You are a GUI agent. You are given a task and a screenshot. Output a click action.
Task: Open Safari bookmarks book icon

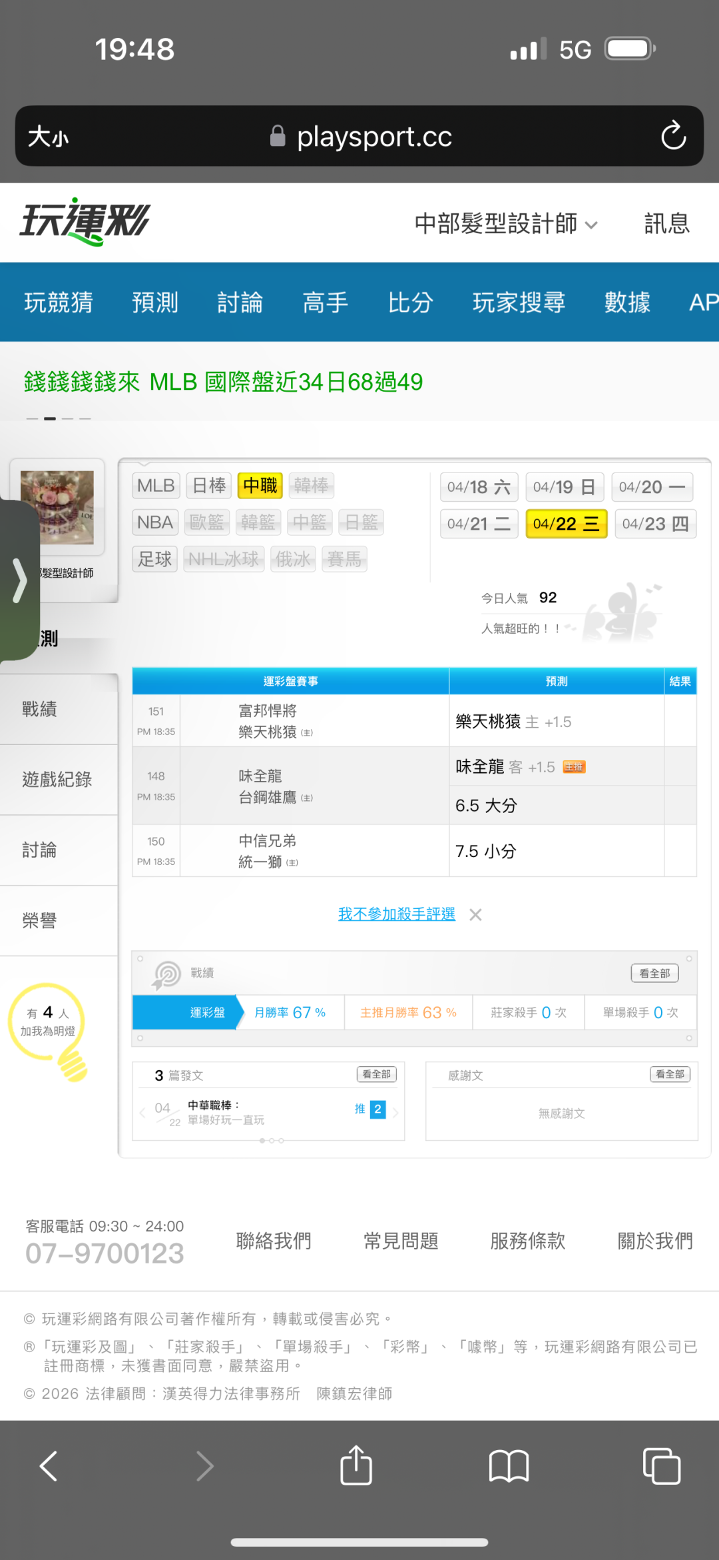coord(509,1466)
